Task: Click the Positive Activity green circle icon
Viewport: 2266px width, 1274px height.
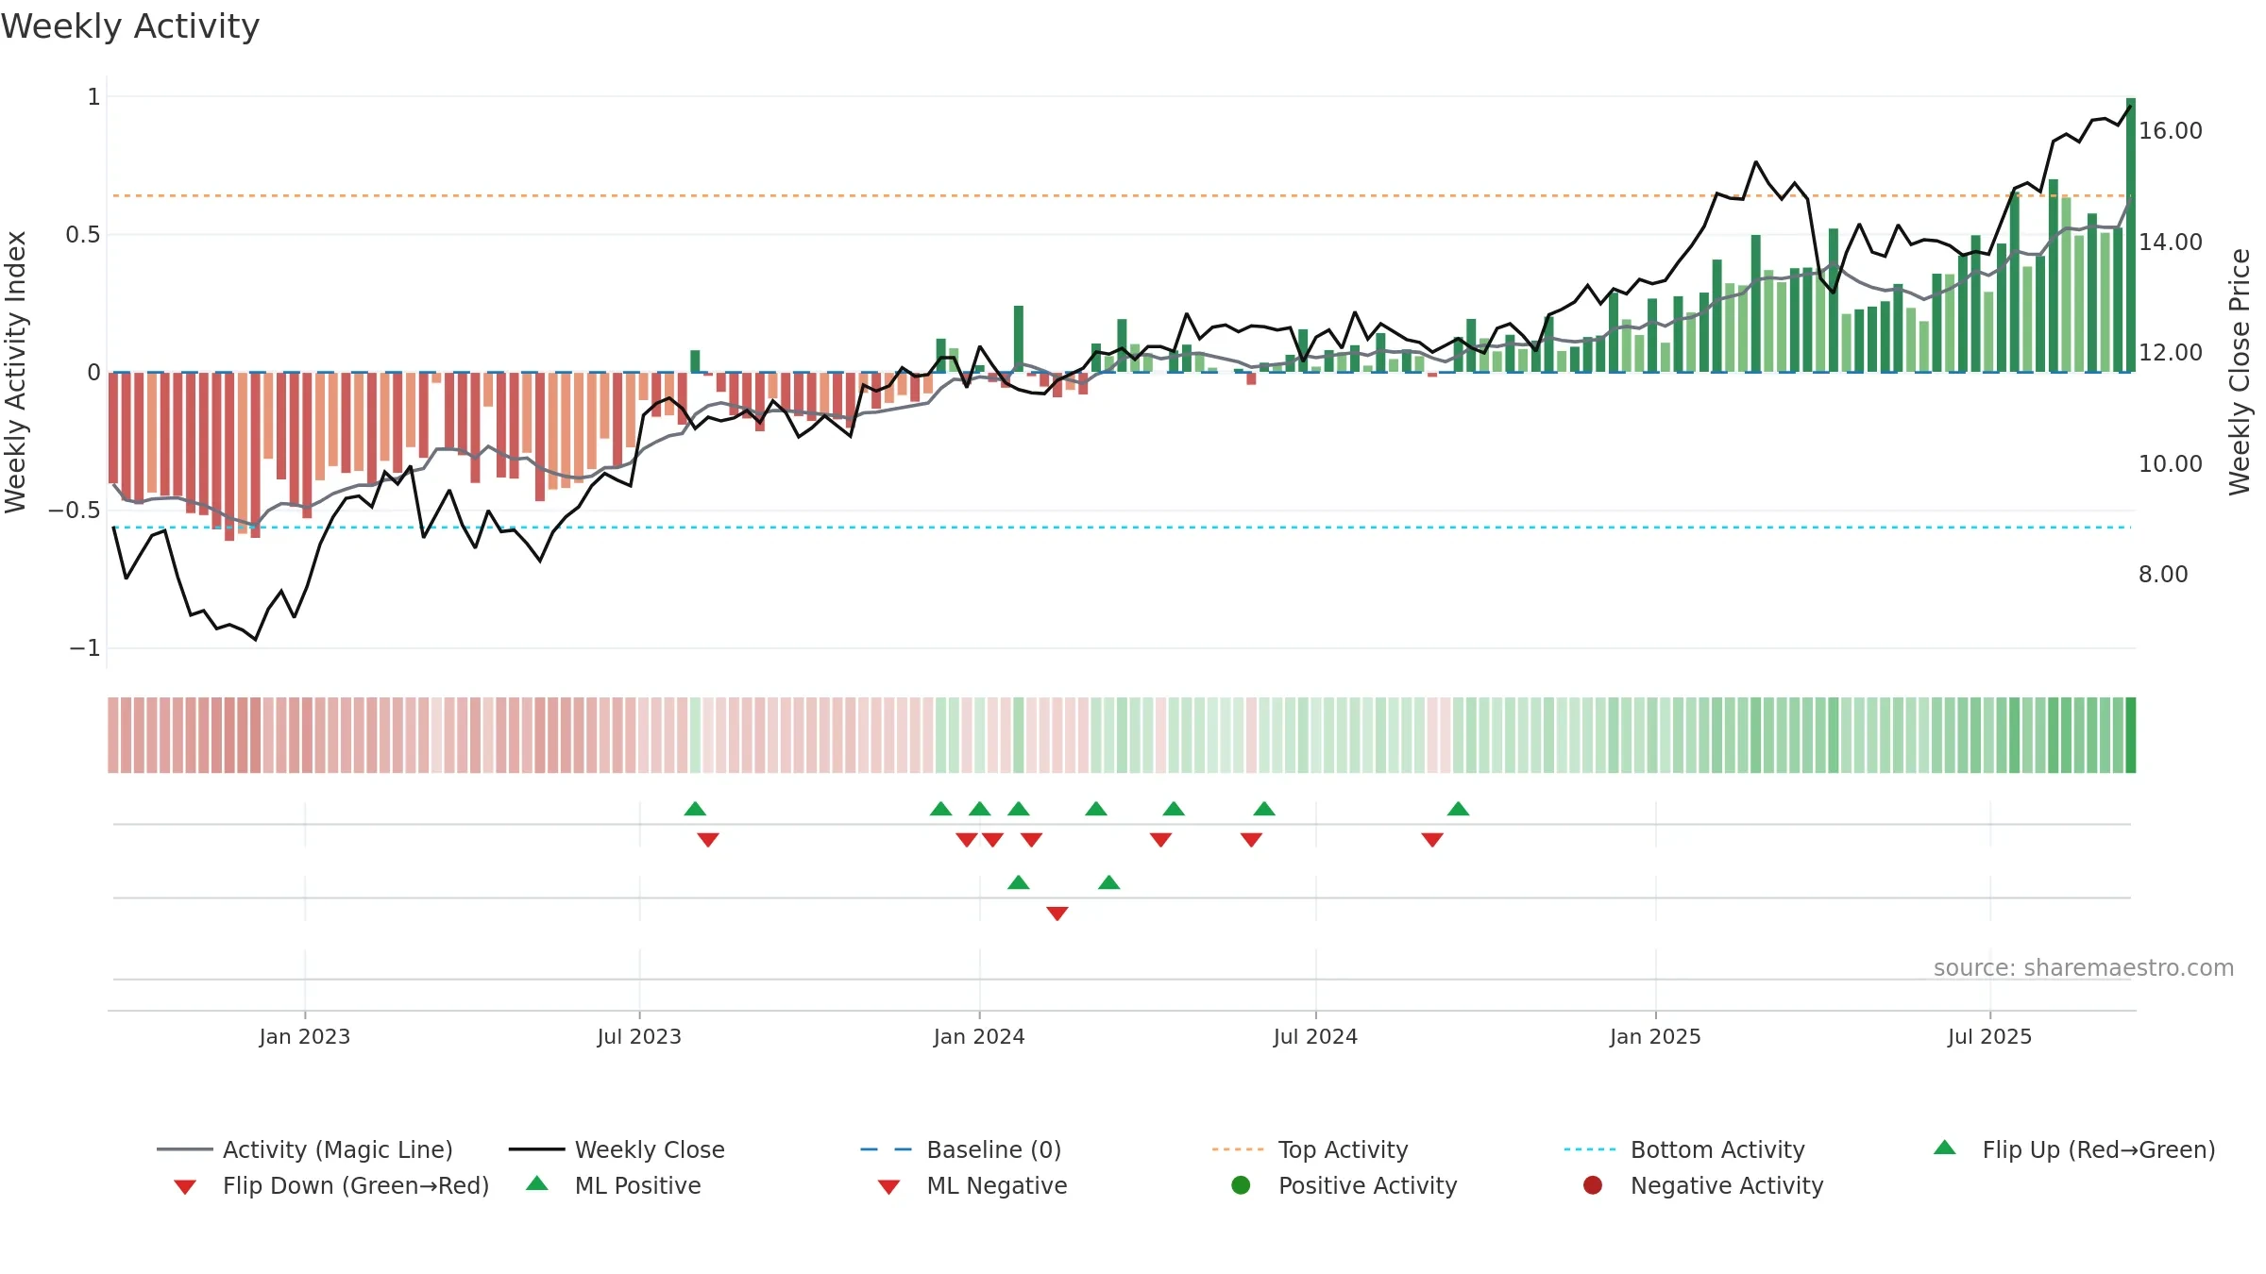Action: pyautogui.click(x=1241, y=1185)
